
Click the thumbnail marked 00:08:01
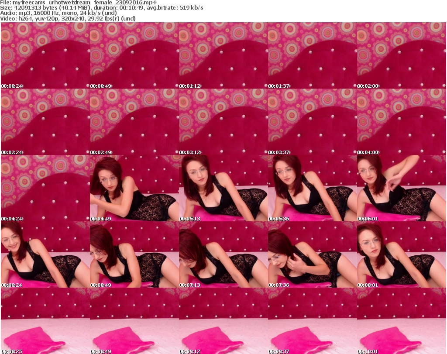[x=401, y=254]
